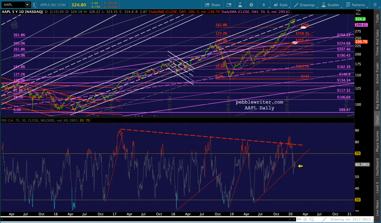
Task: Click the white oval marker near $233.47
Action: coord(295,43)
